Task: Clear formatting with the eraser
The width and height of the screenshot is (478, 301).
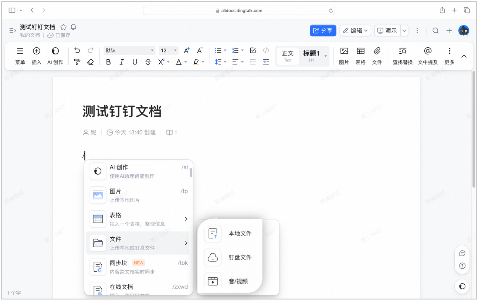Action: [91, 62]
